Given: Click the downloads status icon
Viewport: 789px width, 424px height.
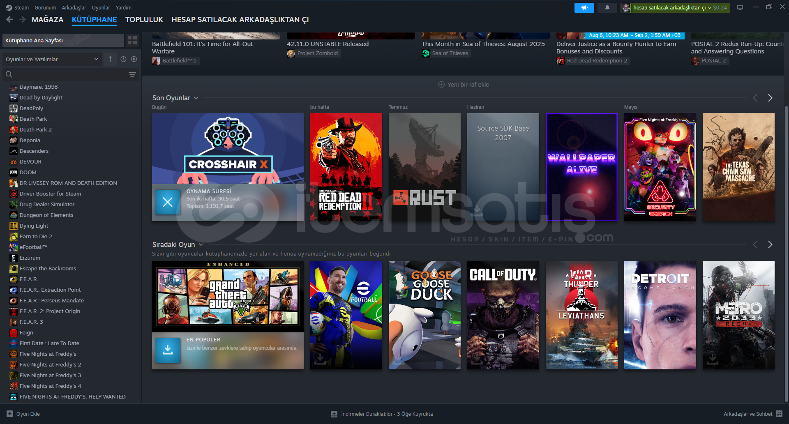Looking at the screenshot, I should tap(334, 414).
